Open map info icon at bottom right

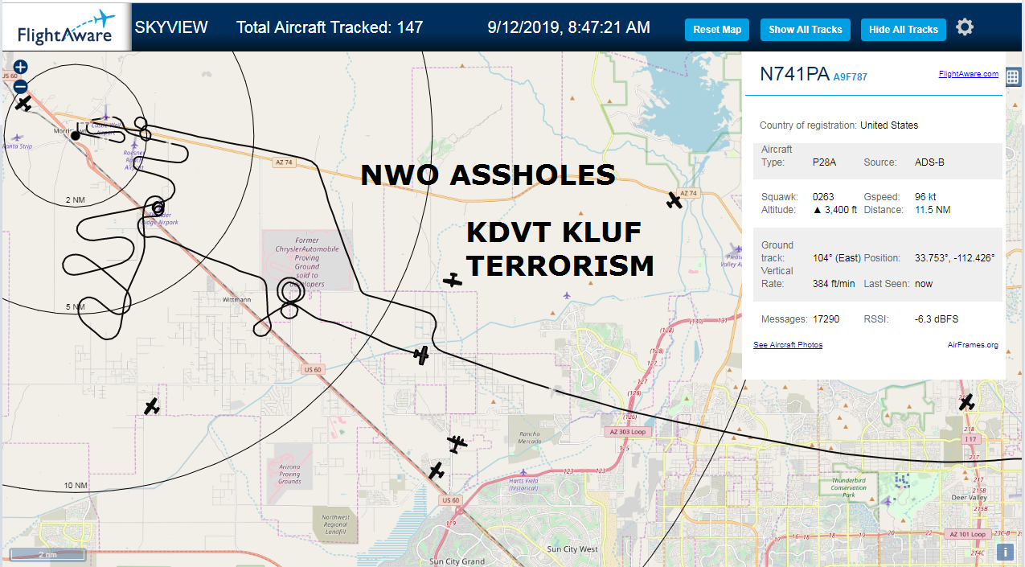coord(1005,553)
